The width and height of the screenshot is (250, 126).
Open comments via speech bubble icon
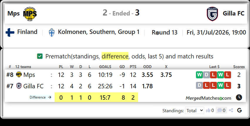point(219,110)
